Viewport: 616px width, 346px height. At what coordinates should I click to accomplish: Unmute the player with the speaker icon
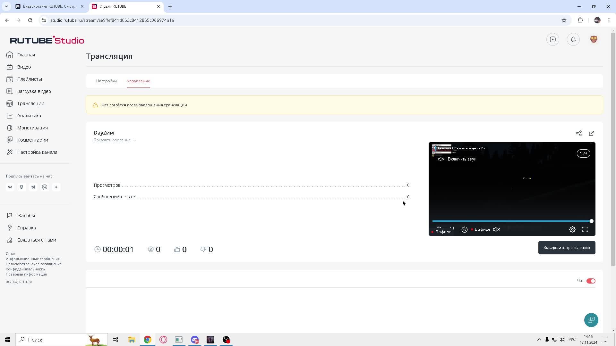click(496, 229)
